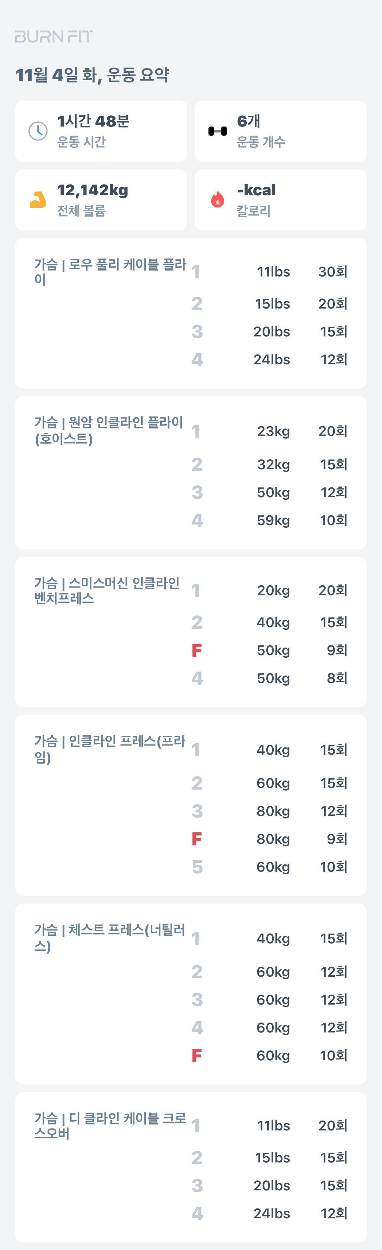Tap the 6개 exercise count value
Viewport: 382px width, 1250px height.
click(x=248, y=121)
